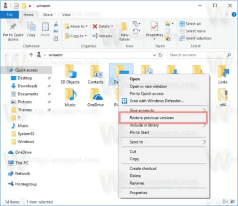Select the Music folder in file pane
The width and height of the screenshot is (238, 206).
pos(70,94)
